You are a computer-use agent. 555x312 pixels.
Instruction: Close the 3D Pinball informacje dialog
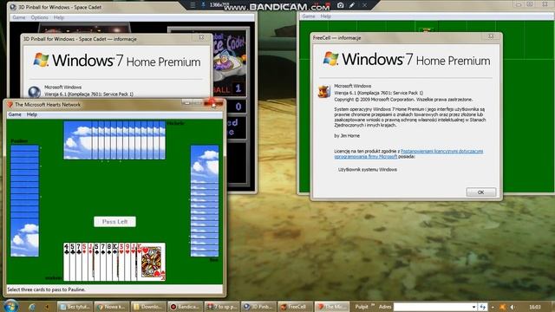(201, 37)
